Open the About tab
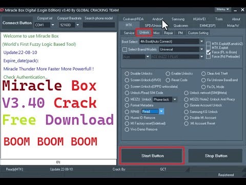 tap(236, 19)
